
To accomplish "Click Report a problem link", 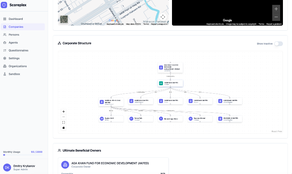I will (x=274, y=24).
